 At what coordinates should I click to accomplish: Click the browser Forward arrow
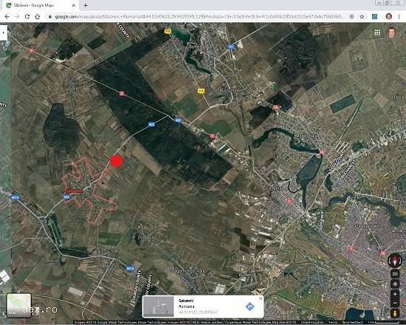point(17,16)
